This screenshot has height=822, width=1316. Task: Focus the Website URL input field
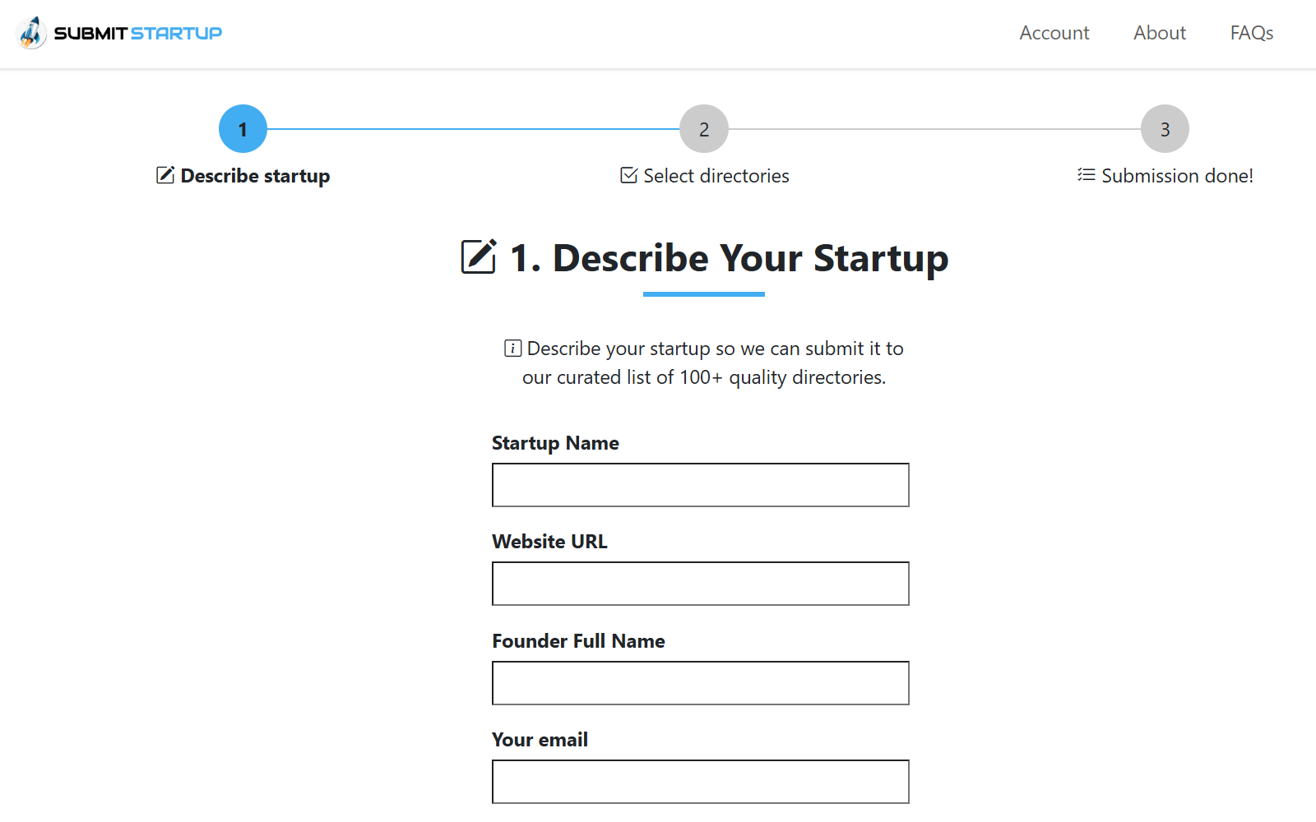[701, 584]
